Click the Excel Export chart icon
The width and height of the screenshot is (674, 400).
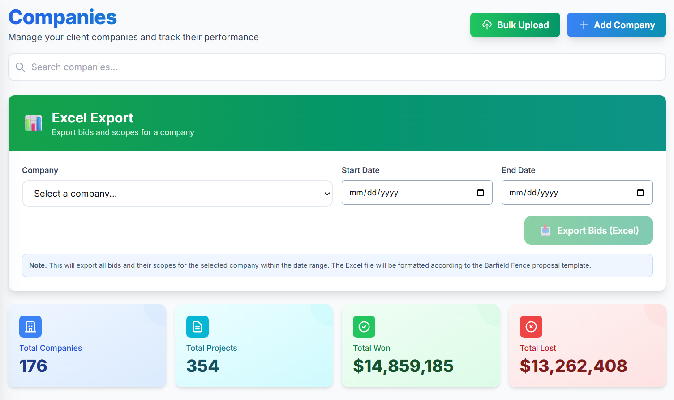pyautogui.click(x=33, y=123)
